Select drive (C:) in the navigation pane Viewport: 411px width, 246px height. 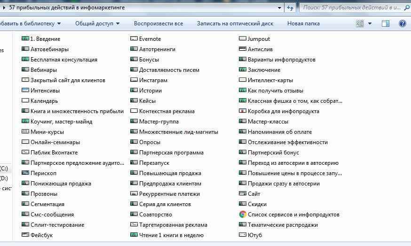pyautogui.click(x=4, y=168)
